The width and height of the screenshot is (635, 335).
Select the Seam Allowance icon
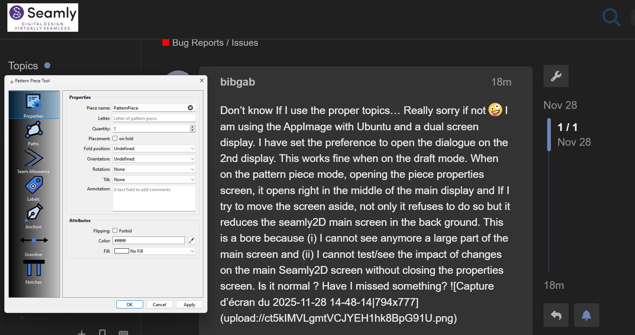click(34, 158)
